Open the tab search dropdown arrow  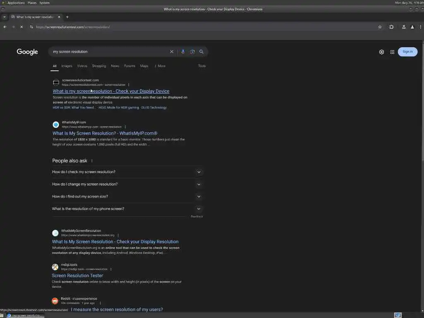4,17
